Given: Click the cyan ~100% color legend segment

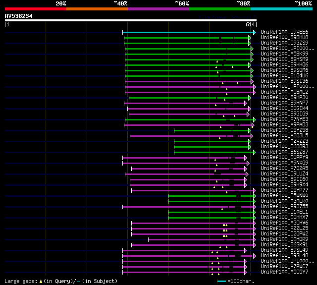Looking at the screenshot, I should tap(282, 9).
